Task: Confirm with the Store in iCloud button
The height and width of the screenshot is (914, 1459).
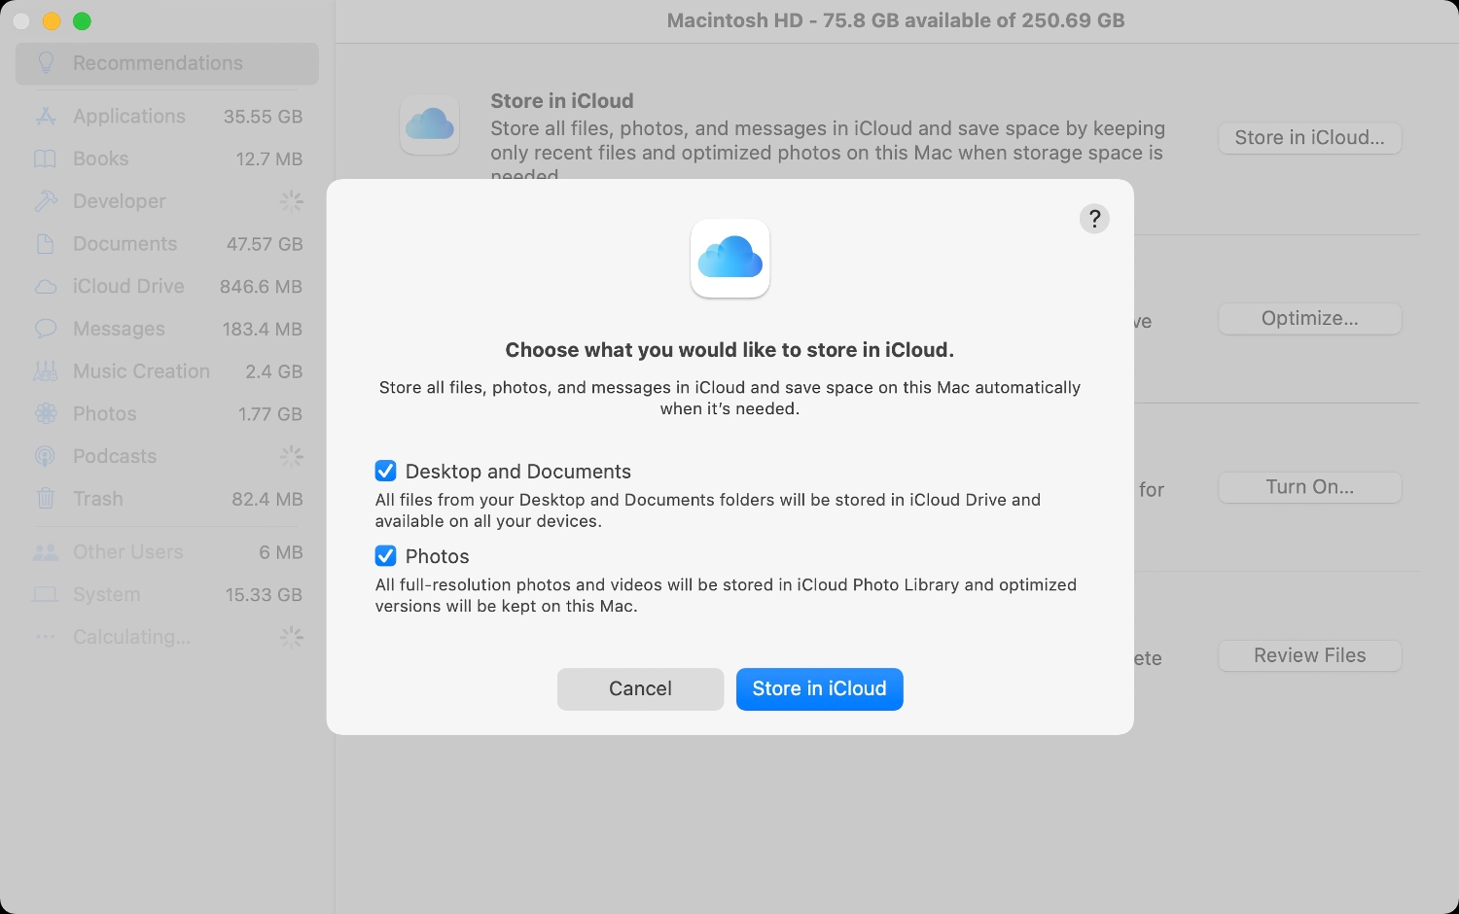Action: 819,688
